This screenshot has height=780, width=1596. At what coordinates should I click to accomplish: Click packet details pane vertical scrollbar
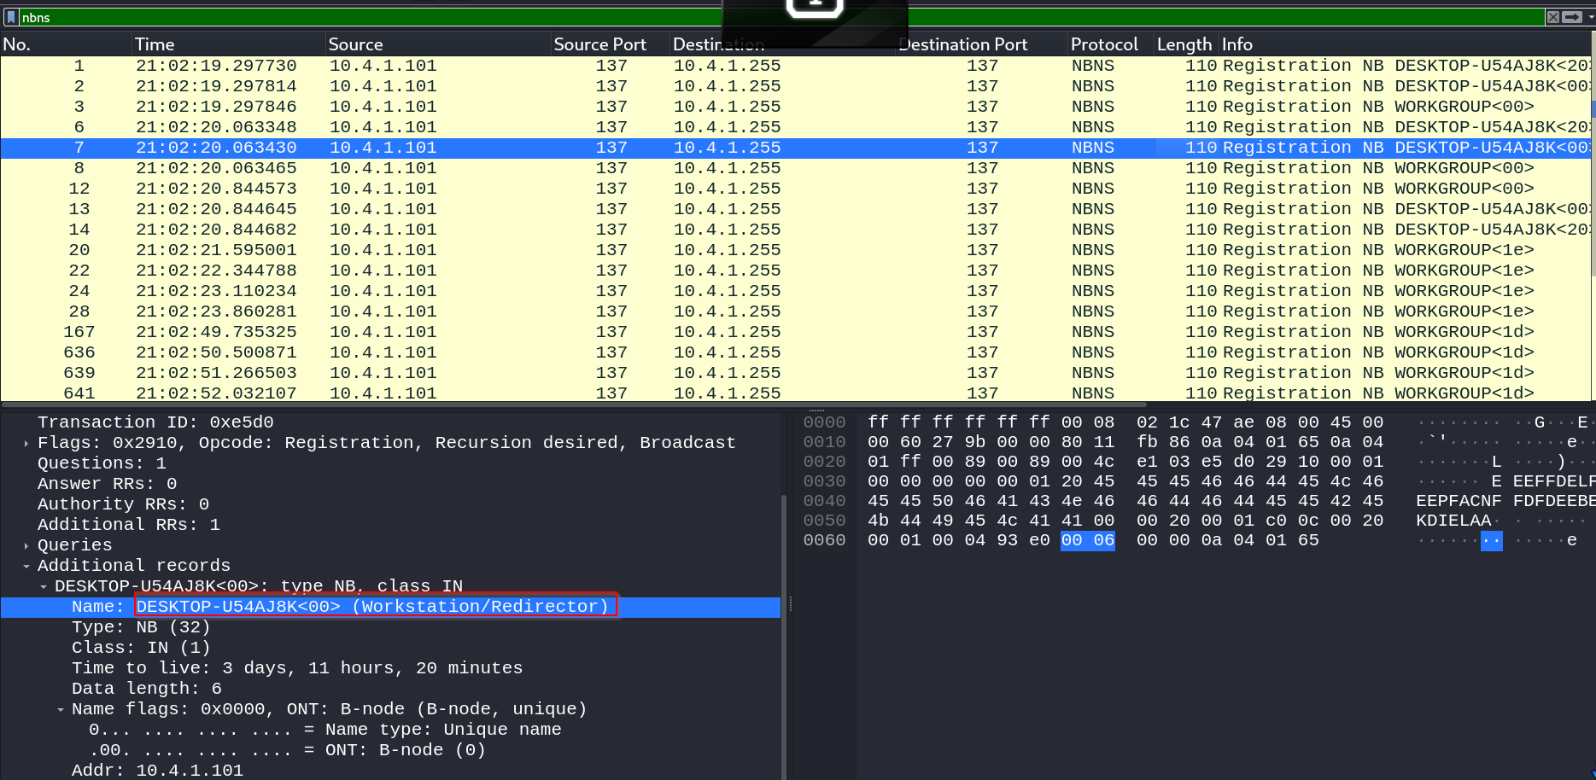(784, 636)
